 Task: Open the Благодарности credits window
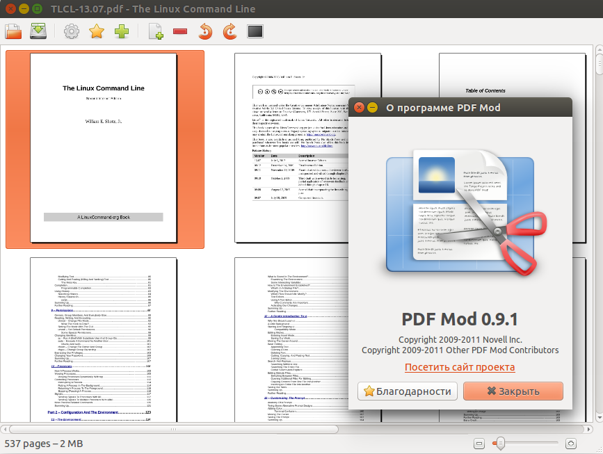point(407,391)
